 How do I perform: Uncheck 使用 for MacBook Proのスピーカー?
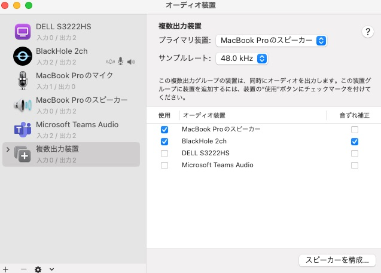[x=164, y=130]
